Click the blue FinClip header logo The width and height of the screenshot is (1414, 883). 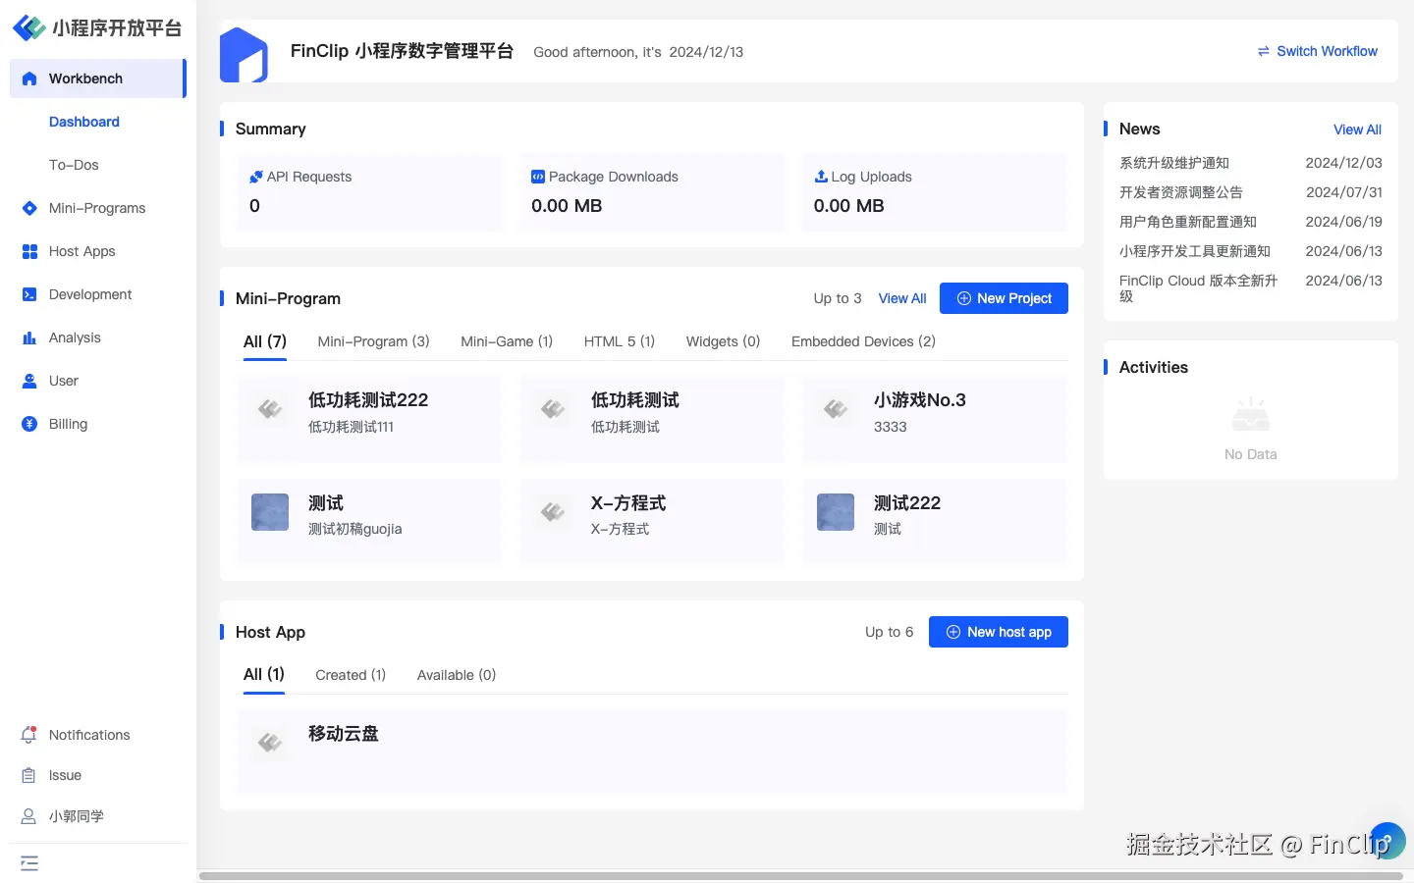pyautogui.click(x=244, y=55)
